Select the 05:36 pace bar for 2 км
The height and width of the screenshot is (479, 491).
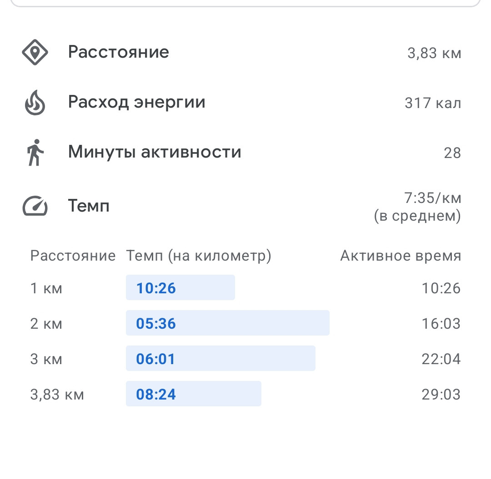pos(228,323)
